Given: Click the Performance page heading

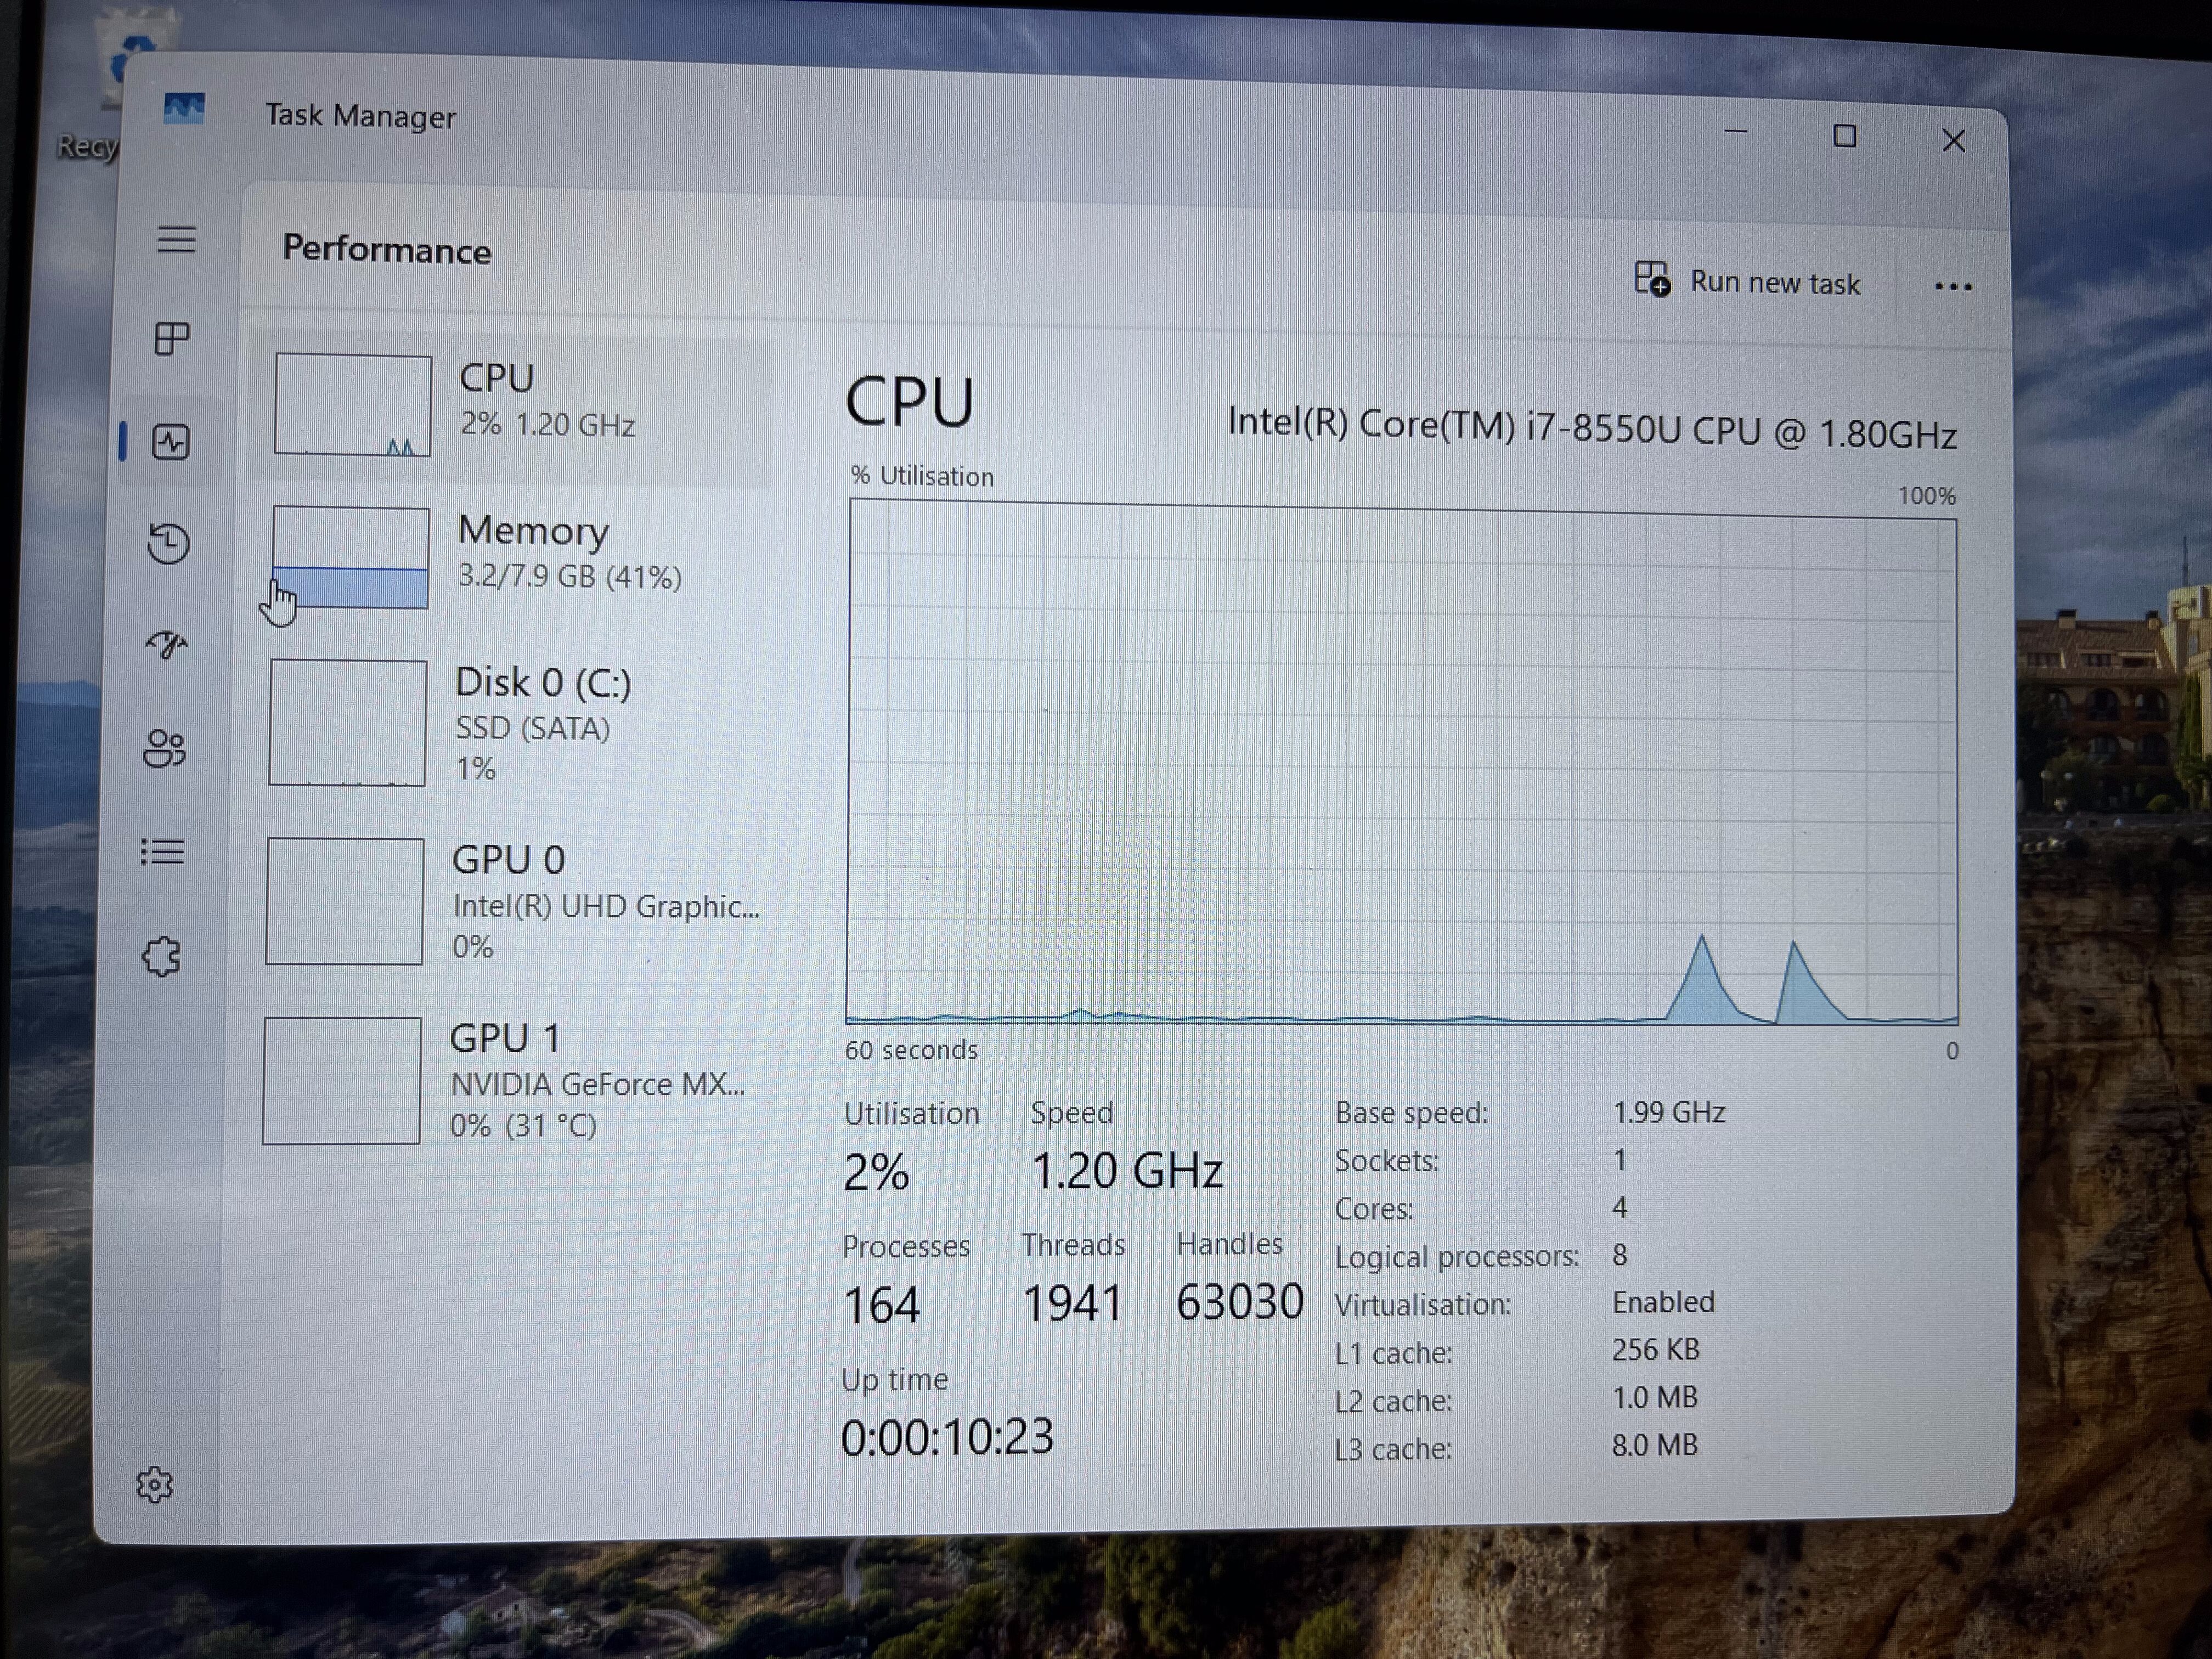Looking at the screenshot, I should tap(387, 249).
